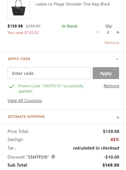Remove discount via the circled x icon
The image size is (126, 170).
pyautogui.click(x=53, y=157)
